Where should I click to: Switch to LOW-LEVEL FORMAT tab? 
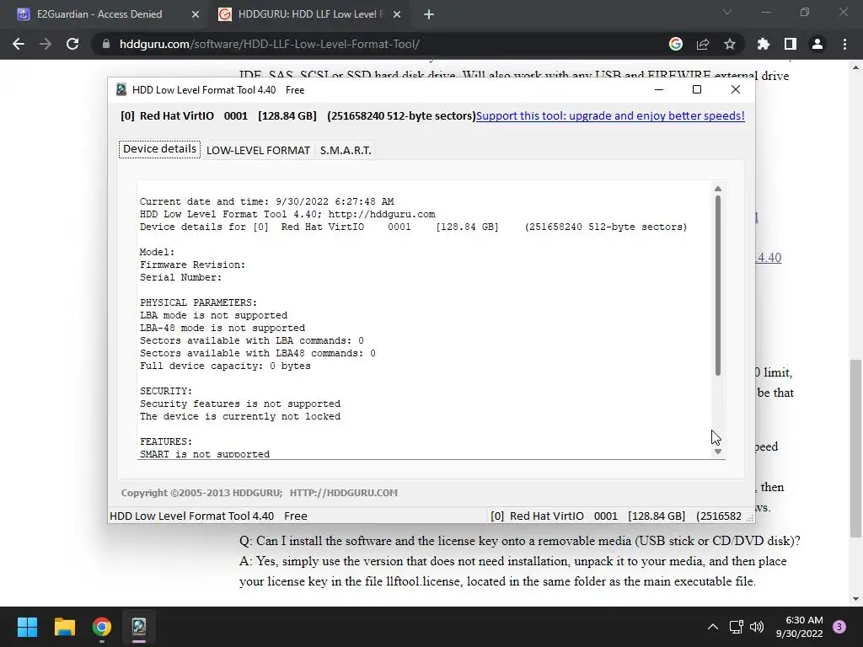[x=258, y=150]
